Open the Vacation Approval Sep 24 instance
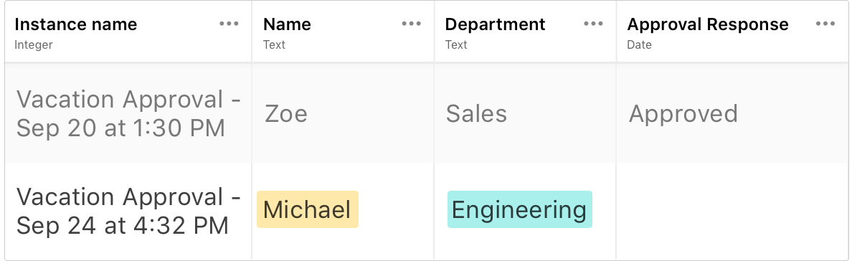 [128, 211]
